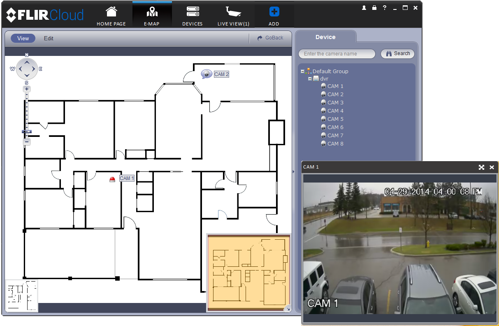Open help question mark icon
This screenshot has width=499, height=326.
pyautogui.click(x=385, y=8)
